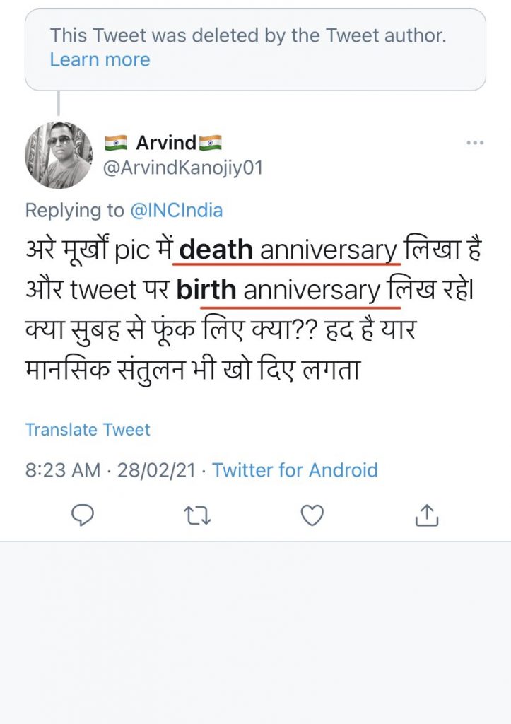Click the Learn more link

(x=100, y=59)
